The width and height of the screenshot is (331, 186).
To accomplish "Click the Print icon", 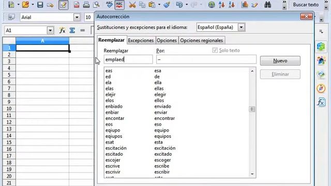I will tap(86, 5).
